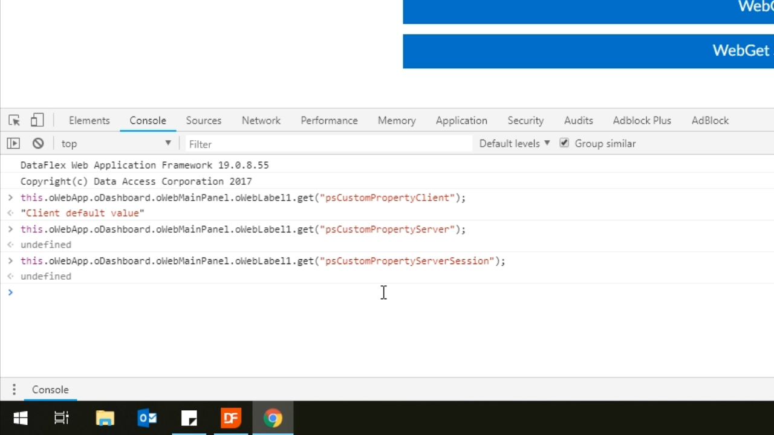This screenshot has width=774, height=435.
Task: Switch to the Network tab
Action: click(261, 120)
